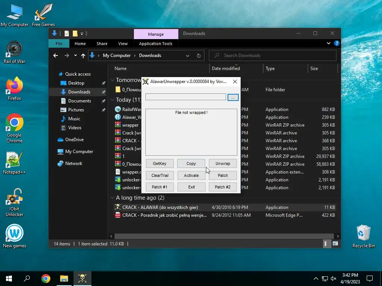
Task: Click the Windows Start button
Action: [9, 279]
